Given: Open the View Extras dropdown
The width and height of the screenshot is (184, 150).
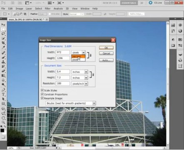Looking at the screenshot, I should pyautogui.click(x=28, y=3).
